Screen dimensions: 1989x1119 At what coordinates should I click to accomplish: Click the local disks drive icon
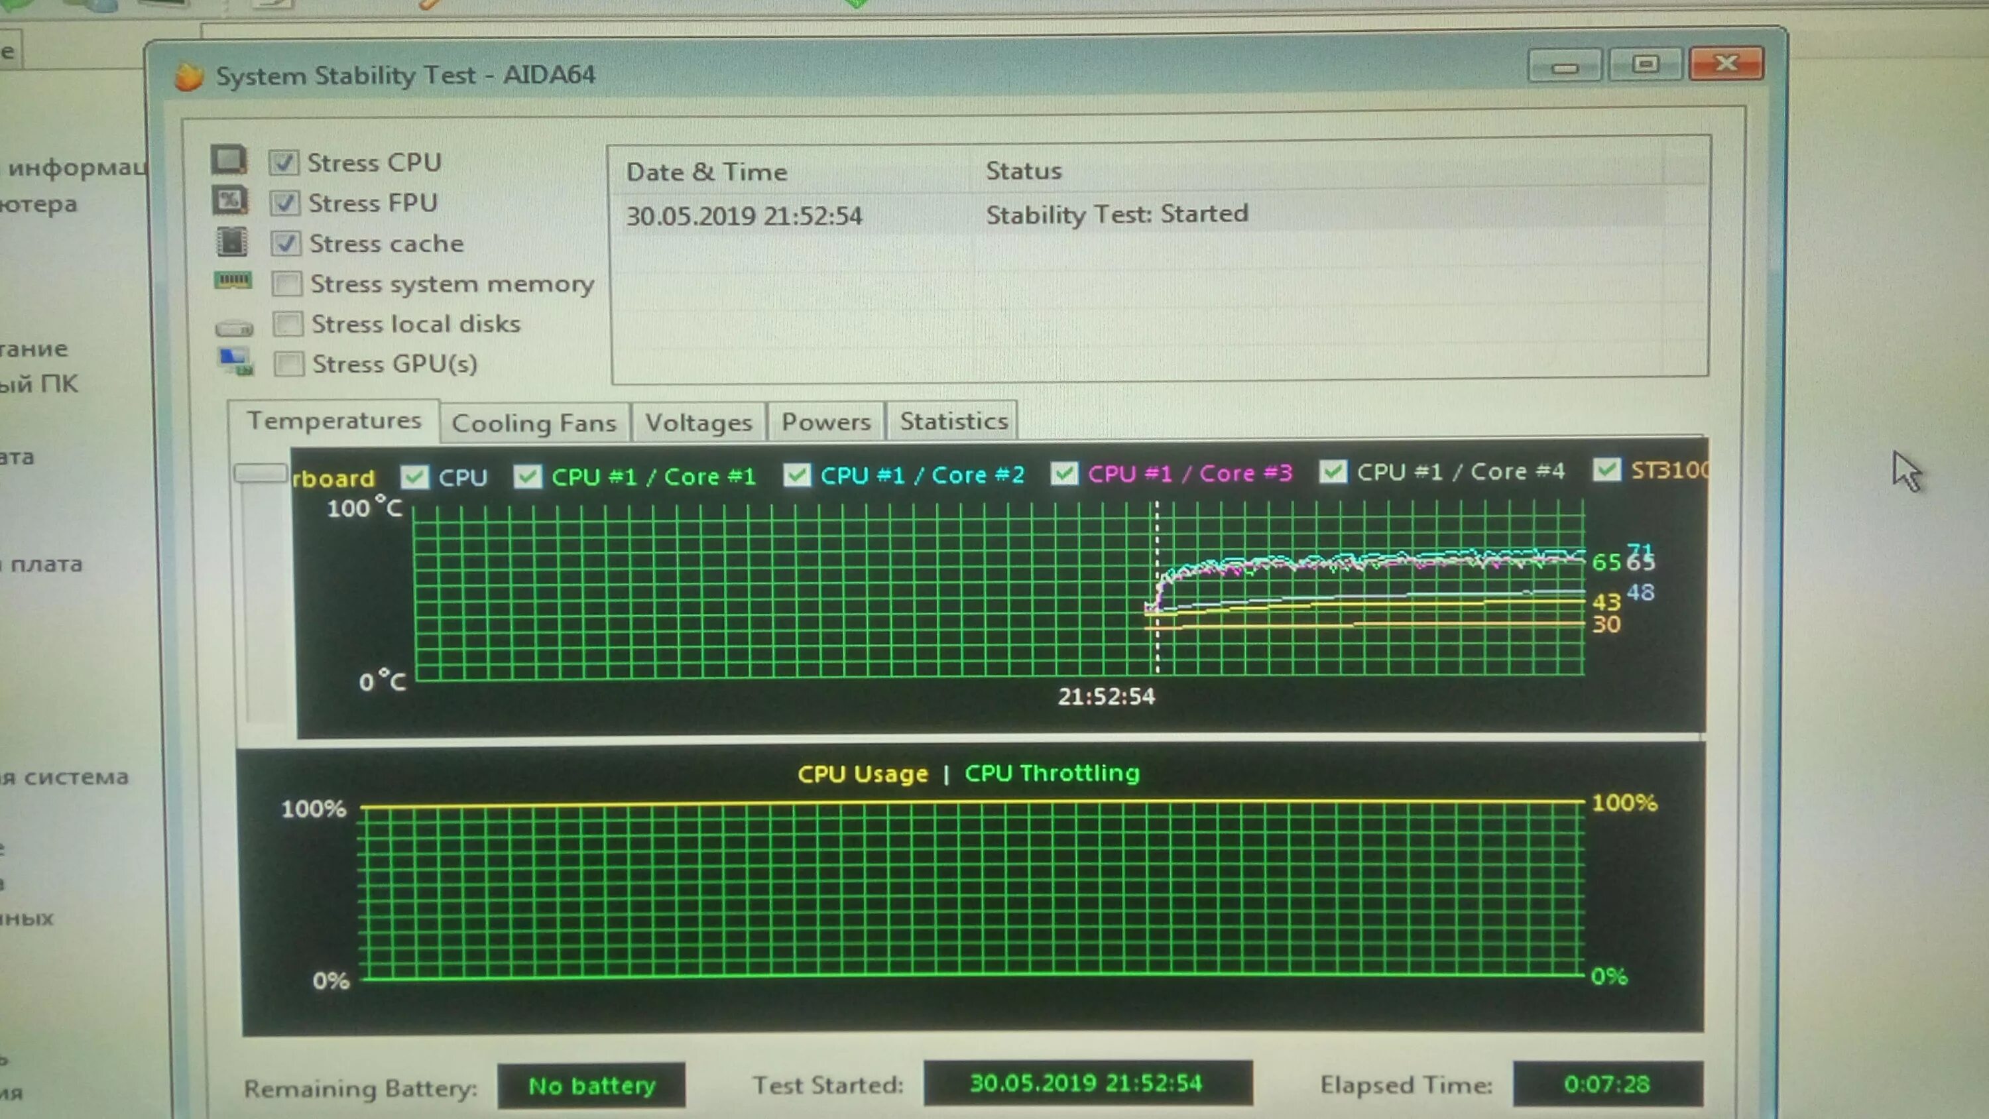[234, 328]
